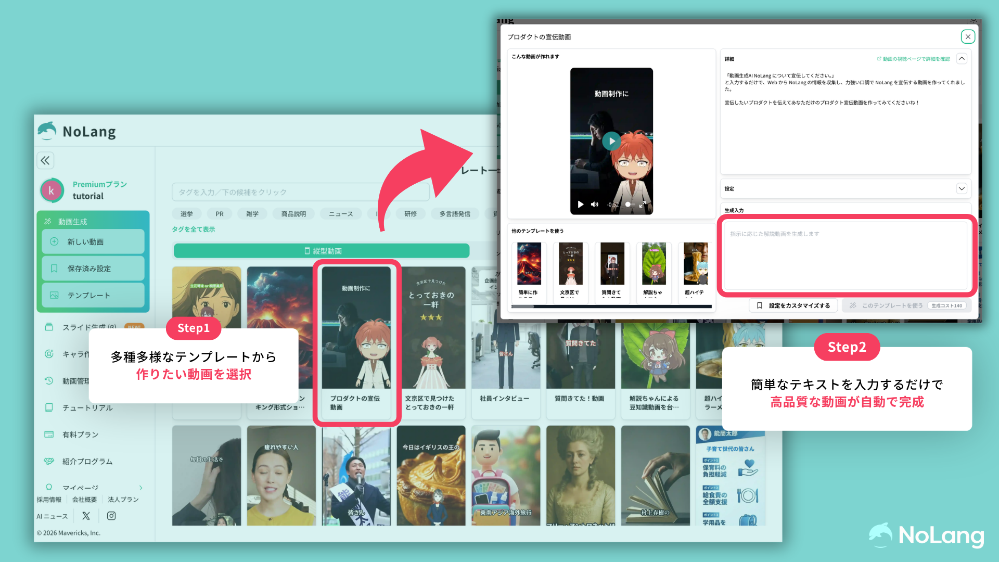
Task: Toggle the ニュース tag filter
Action: [x=340, y=213]
